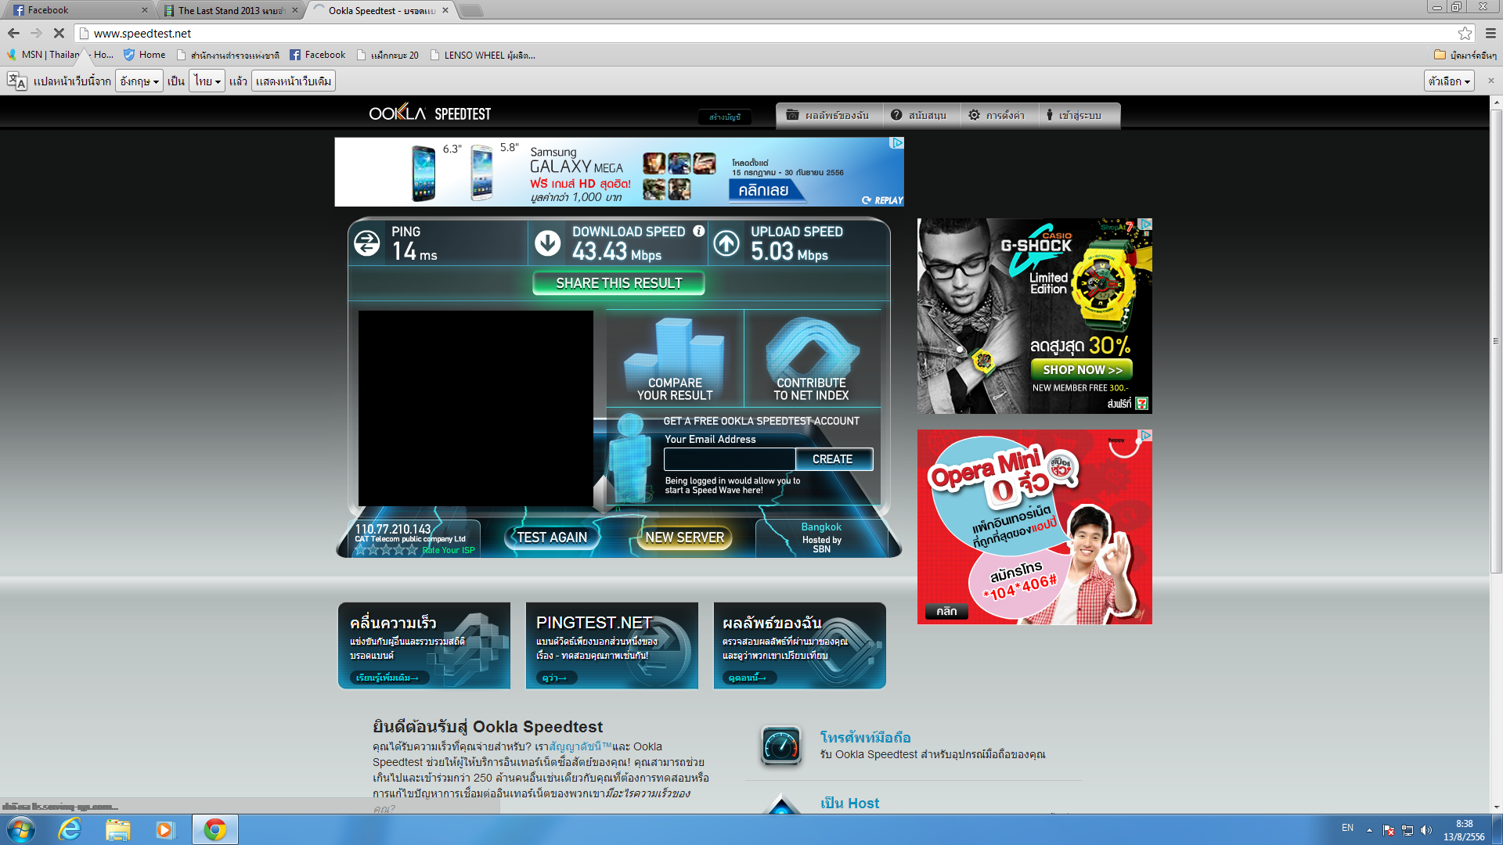Open My Results menu in Speedtest header
The image size is (1503, 845).
coord(829,115)
